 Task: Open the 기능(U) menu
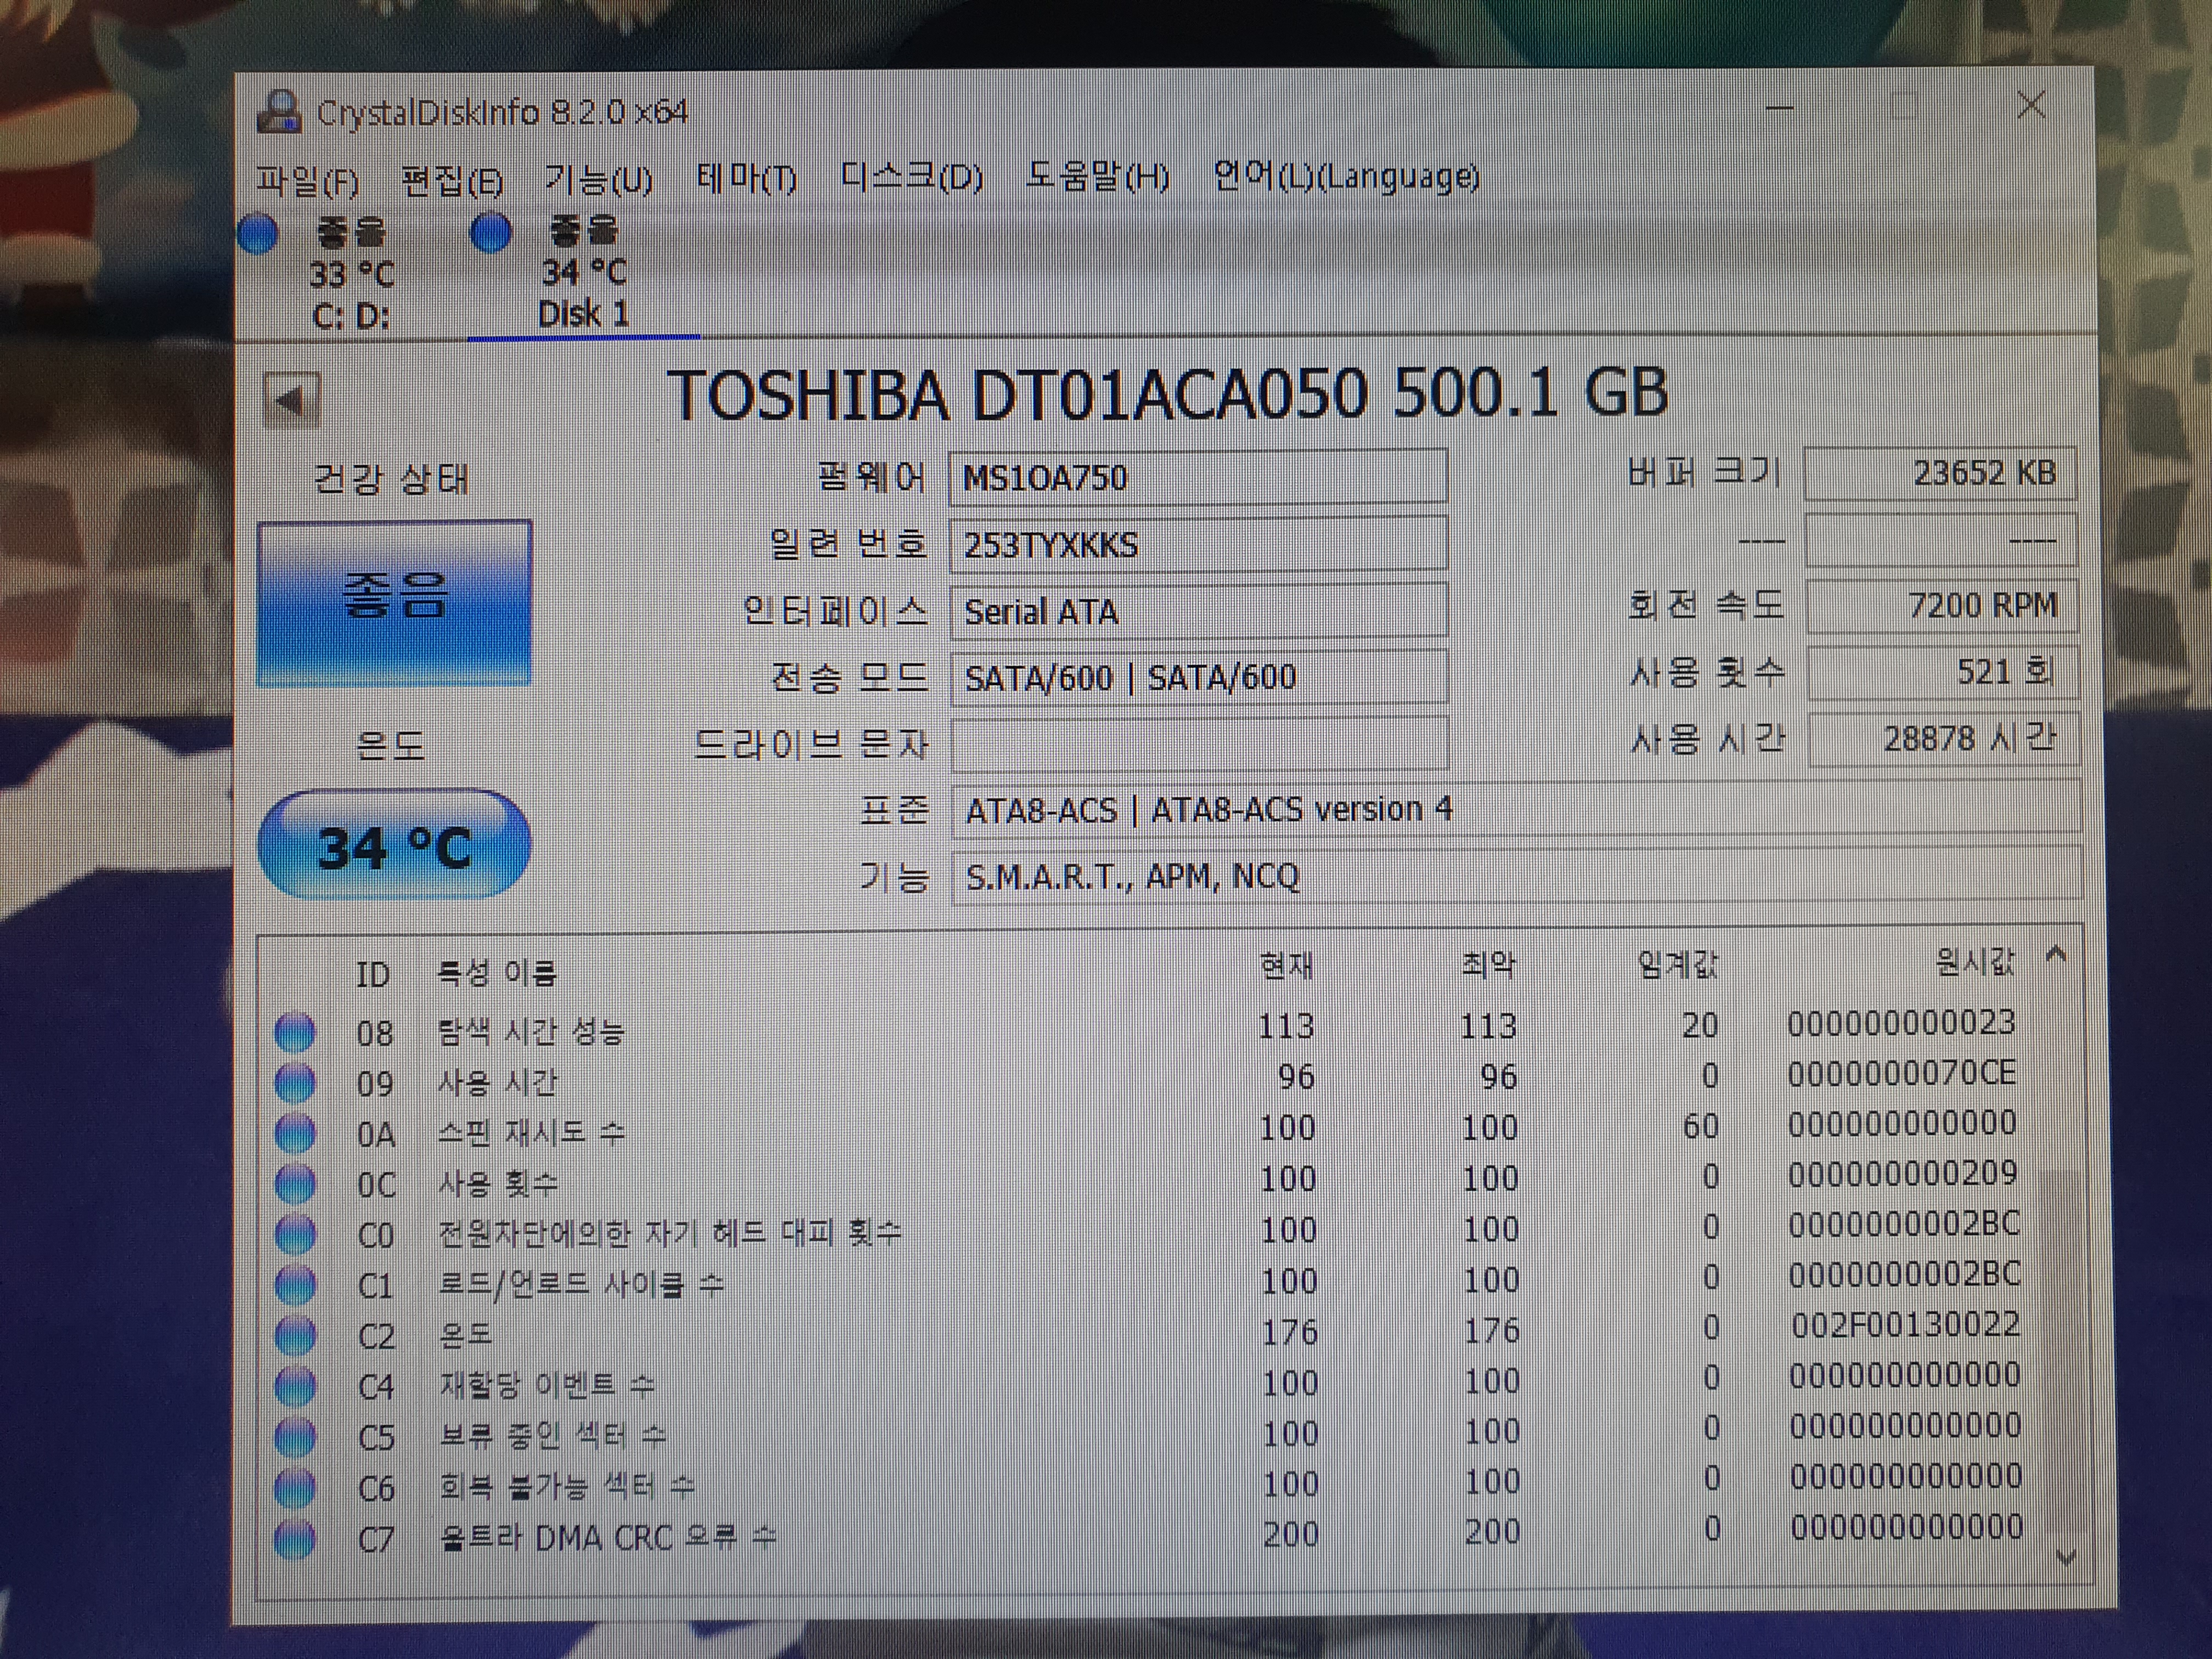pos(598,180)
